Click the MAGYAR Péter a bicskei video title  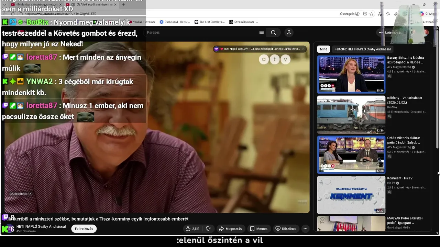405,221
